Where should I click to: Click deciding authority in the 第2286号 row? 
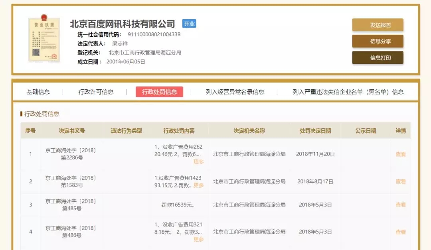point(249,154)
